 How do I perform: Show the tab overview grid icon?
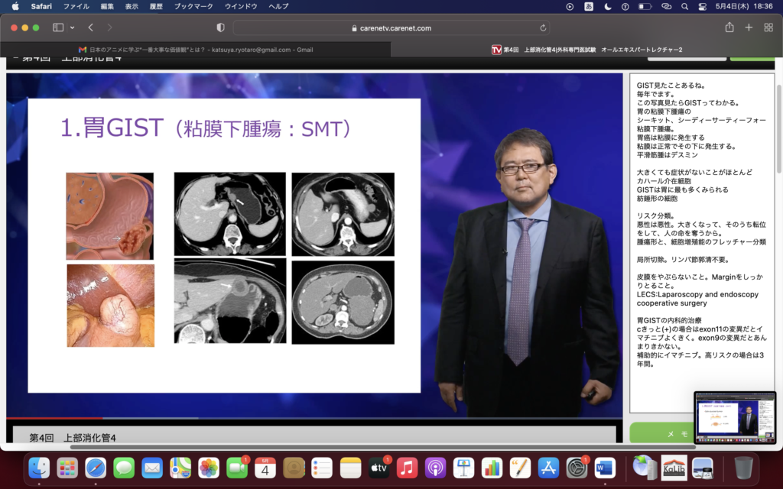768,28
